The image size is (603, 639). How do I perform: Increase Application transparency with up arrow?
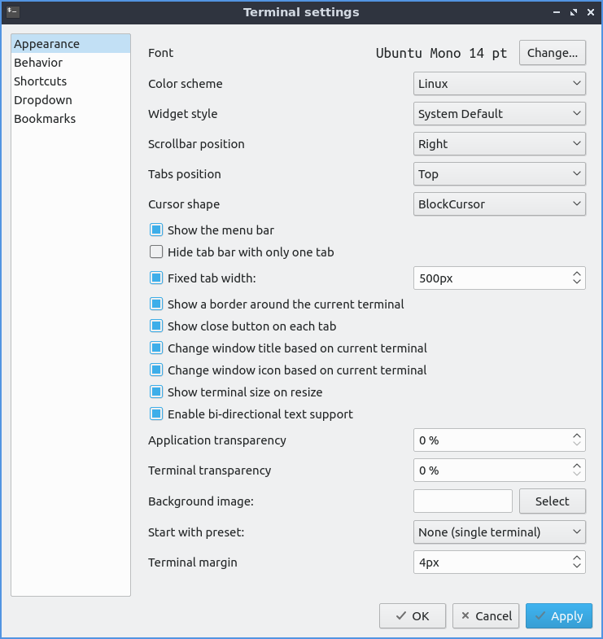tap(577, 435)
